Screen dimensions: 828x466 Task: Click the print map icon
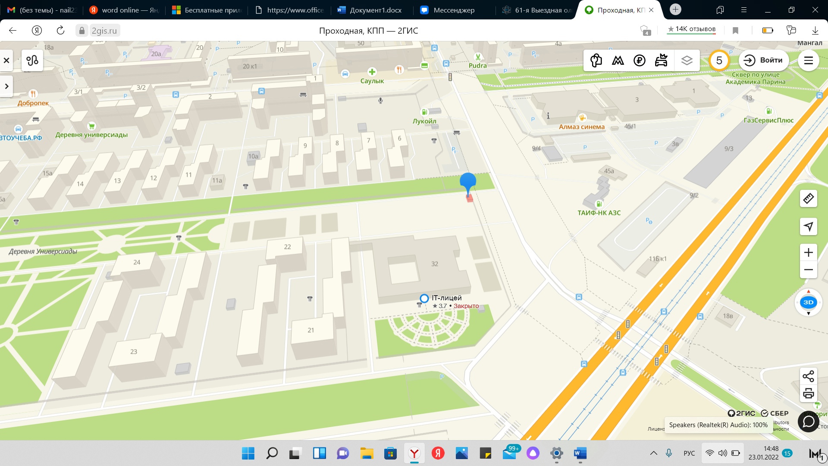(808, 394)
